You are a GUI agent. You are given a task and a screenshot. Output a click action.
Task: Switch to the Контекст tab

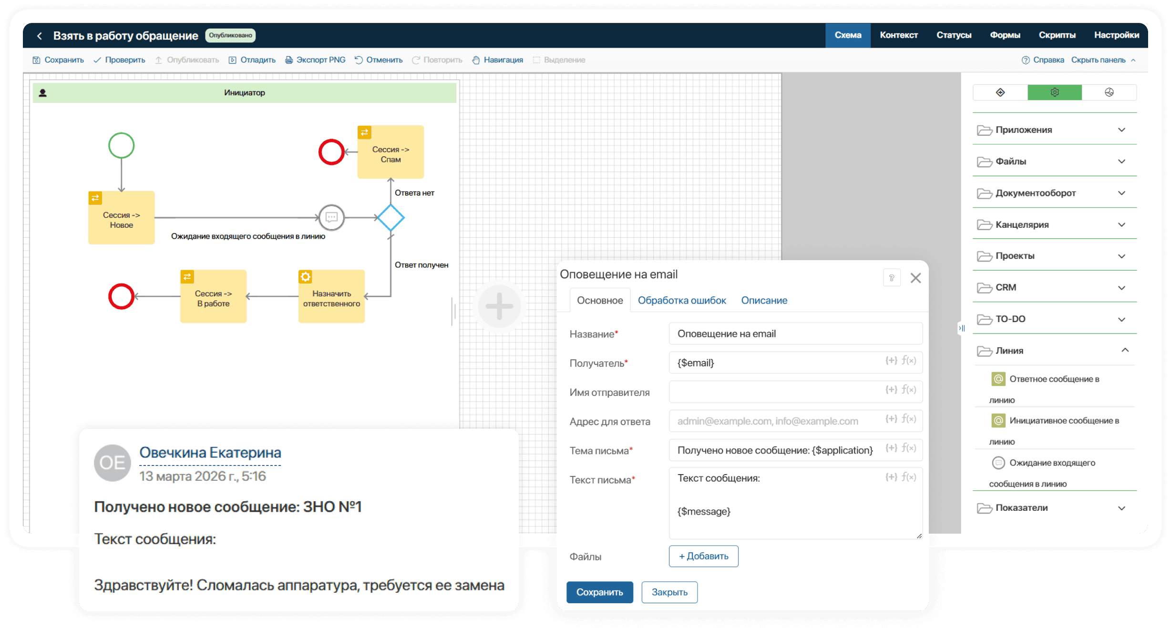click(x=898, y=35)
